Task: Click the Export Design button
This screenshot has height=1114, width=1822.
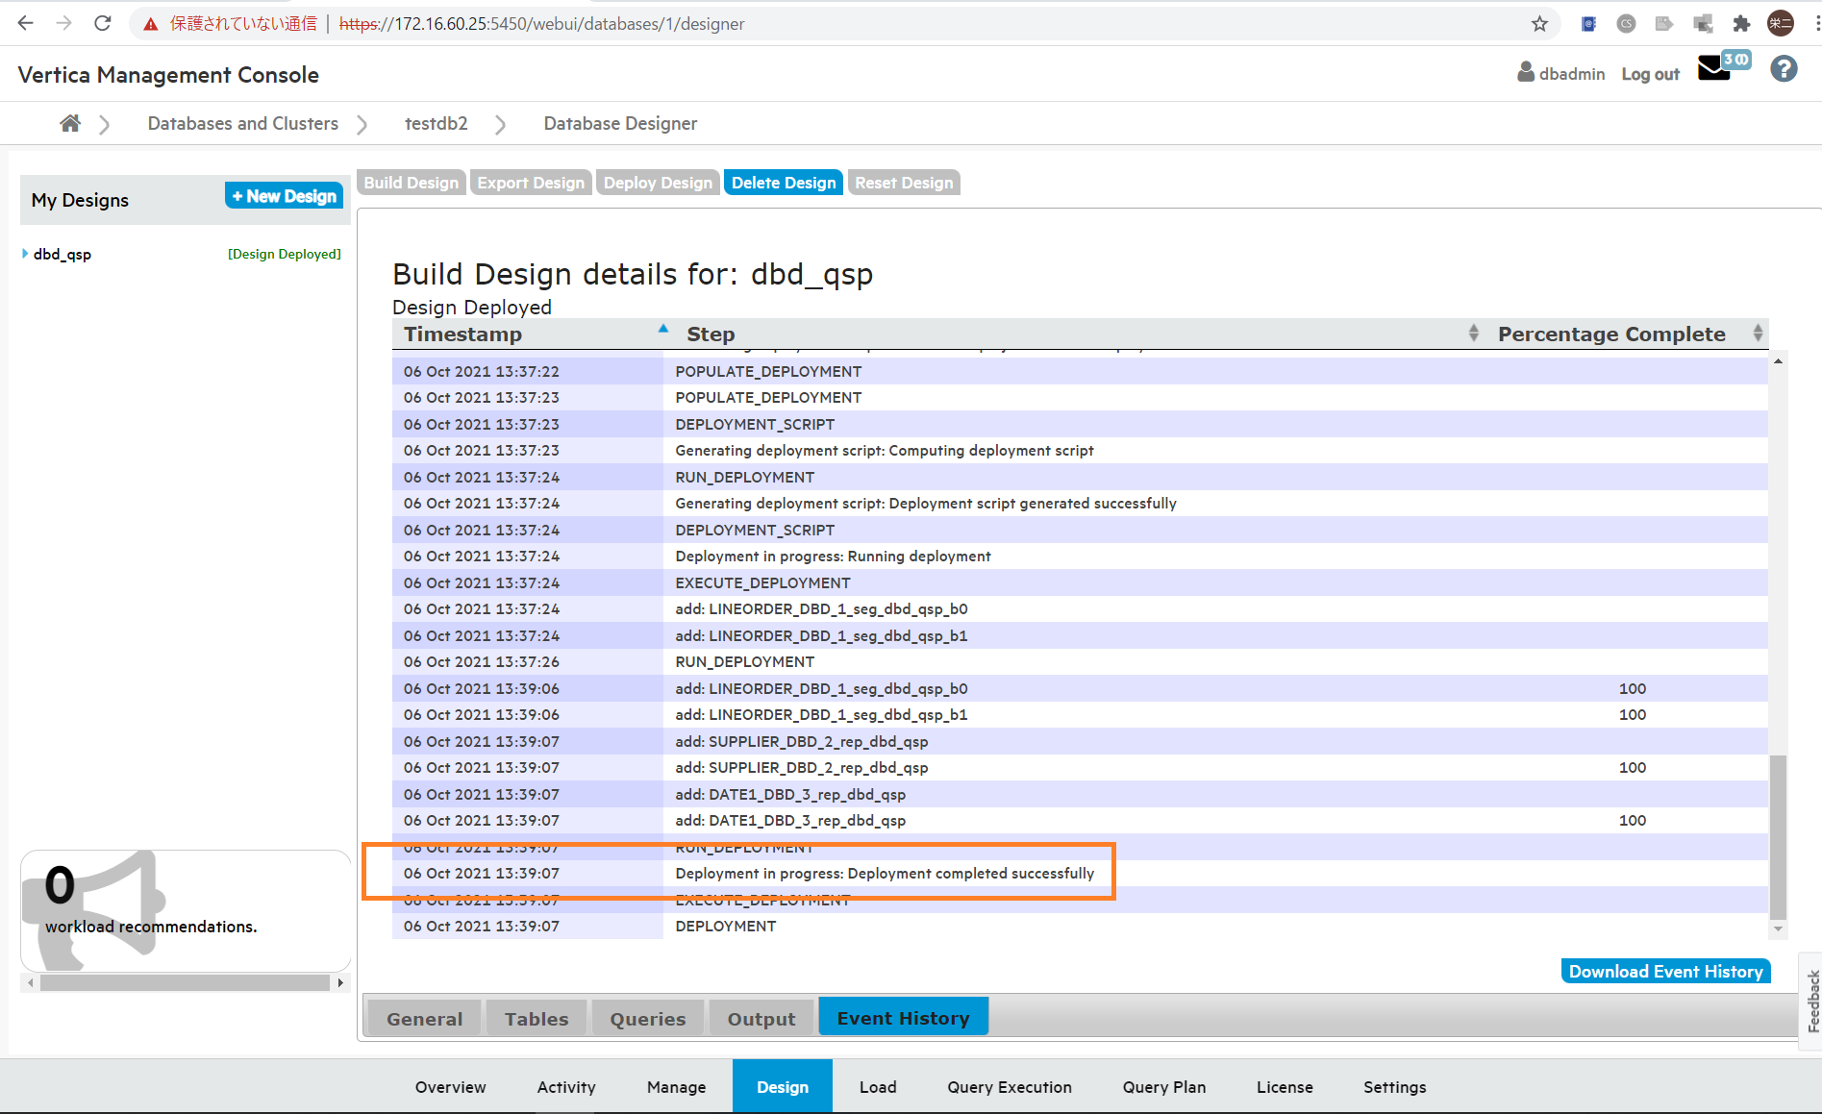Action: [531, 183]
